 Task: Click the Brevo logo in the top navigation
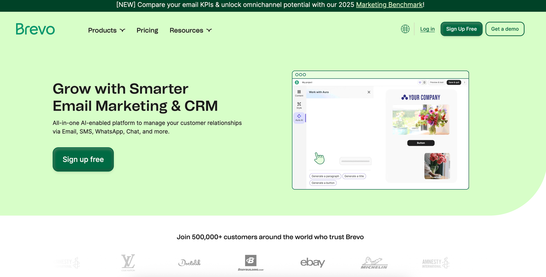tap(35, 29)
